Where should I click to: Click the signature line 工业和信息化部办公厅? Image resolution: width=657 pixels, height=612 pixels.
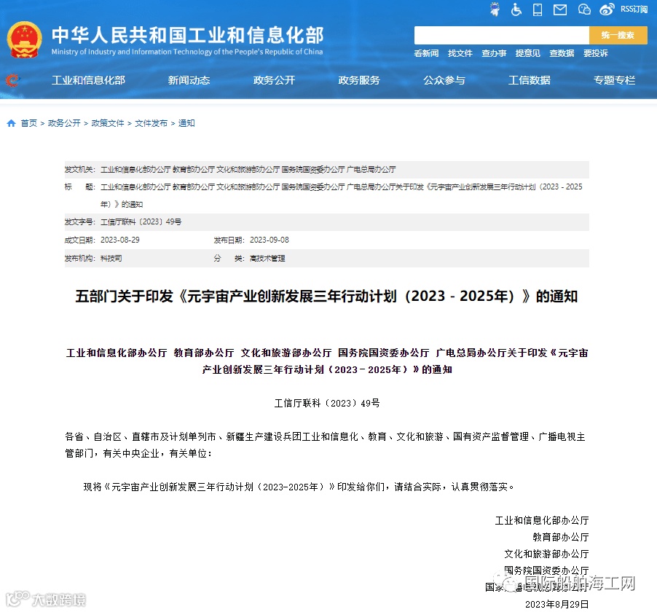pos(542,521)
